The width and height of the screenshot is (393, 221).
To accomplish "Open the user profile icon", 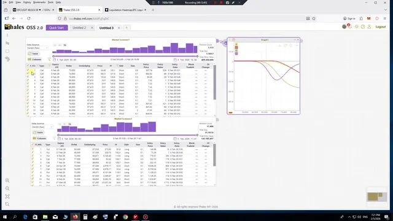I will coord(369,27).
